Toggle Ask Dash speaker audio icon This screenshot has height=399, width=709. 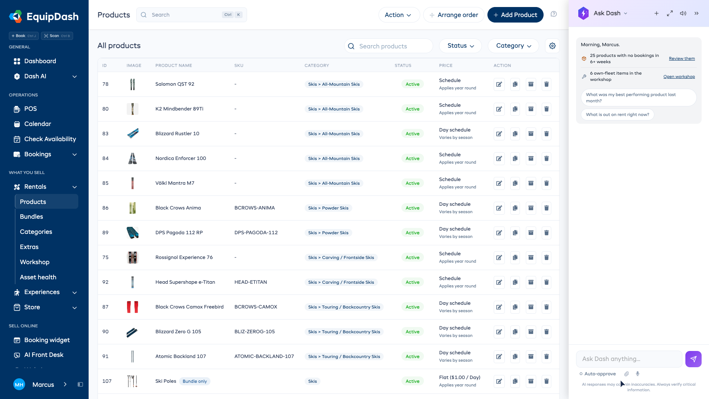[x=683, y=13]
